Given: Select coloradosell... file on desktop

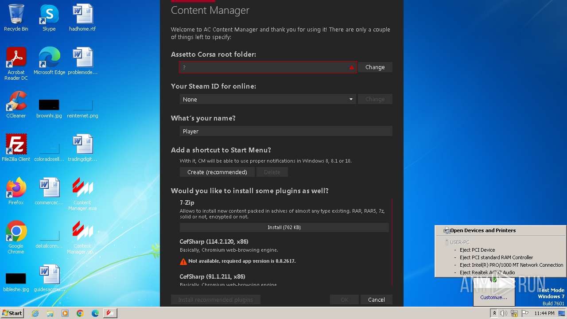Looking at the screenshot, I should tap(49, 152).
